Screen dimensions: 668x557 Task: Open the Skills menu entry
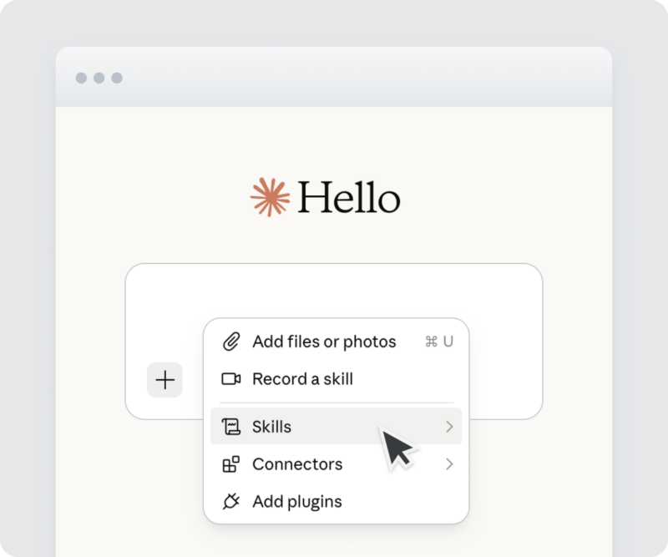(337, 426)
